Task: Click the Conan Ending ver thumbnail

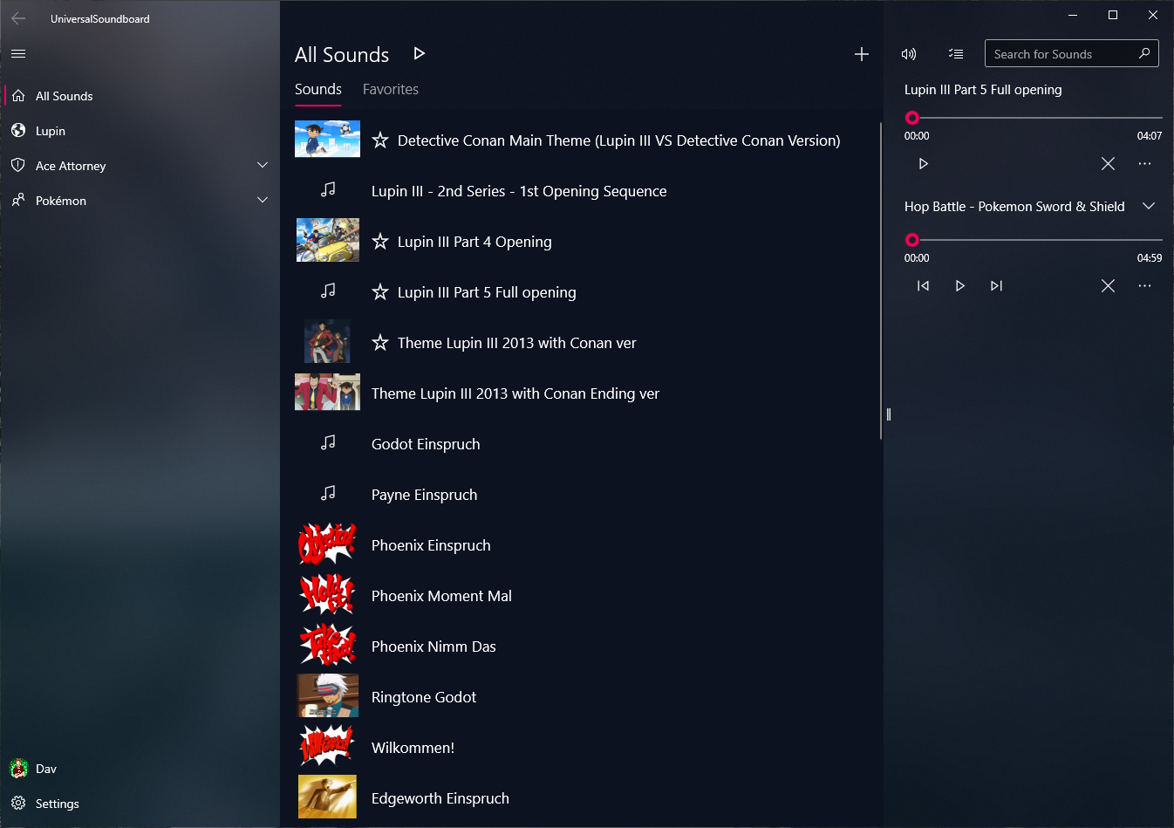Action: [x=327, y=392]
